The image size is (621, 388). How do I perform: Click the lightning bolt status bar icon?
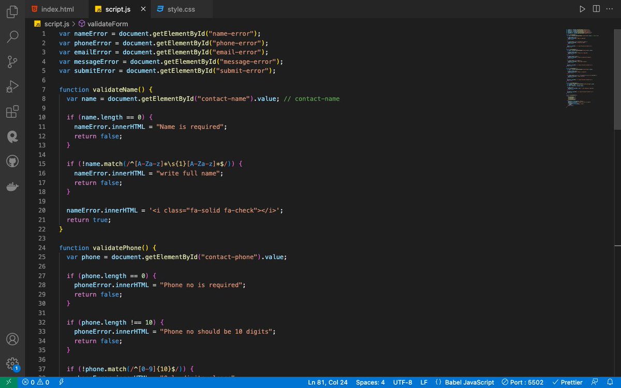click(x=62, y=382)
